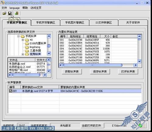
Task: Switch to the S3文件转换区 tab
Action: tap(104, 22)
